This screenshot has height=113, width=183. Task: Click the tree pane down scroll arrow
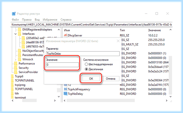click(59, 97)
